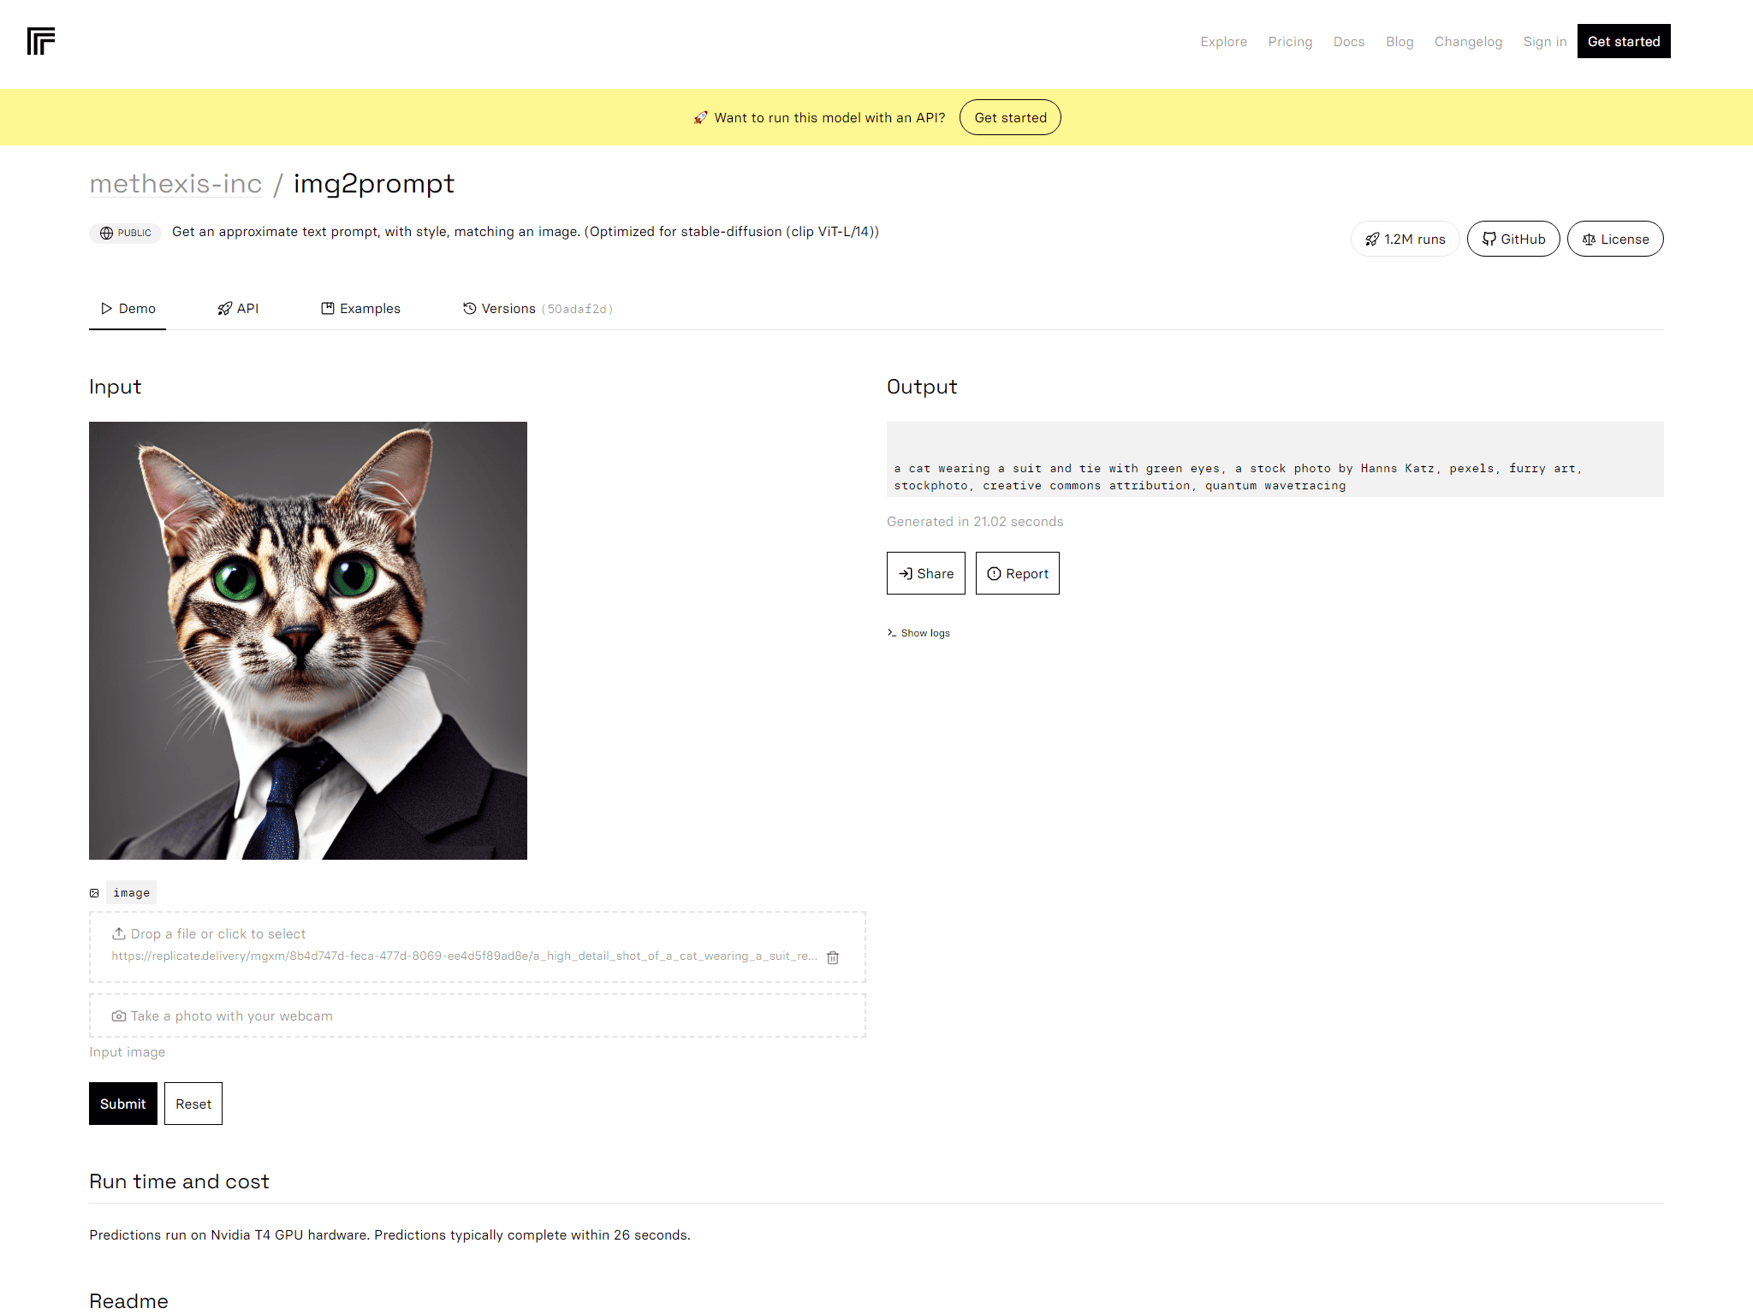1753x1314 pixels.
Task: Reset the input form
Action: (x=193, y=1104)
